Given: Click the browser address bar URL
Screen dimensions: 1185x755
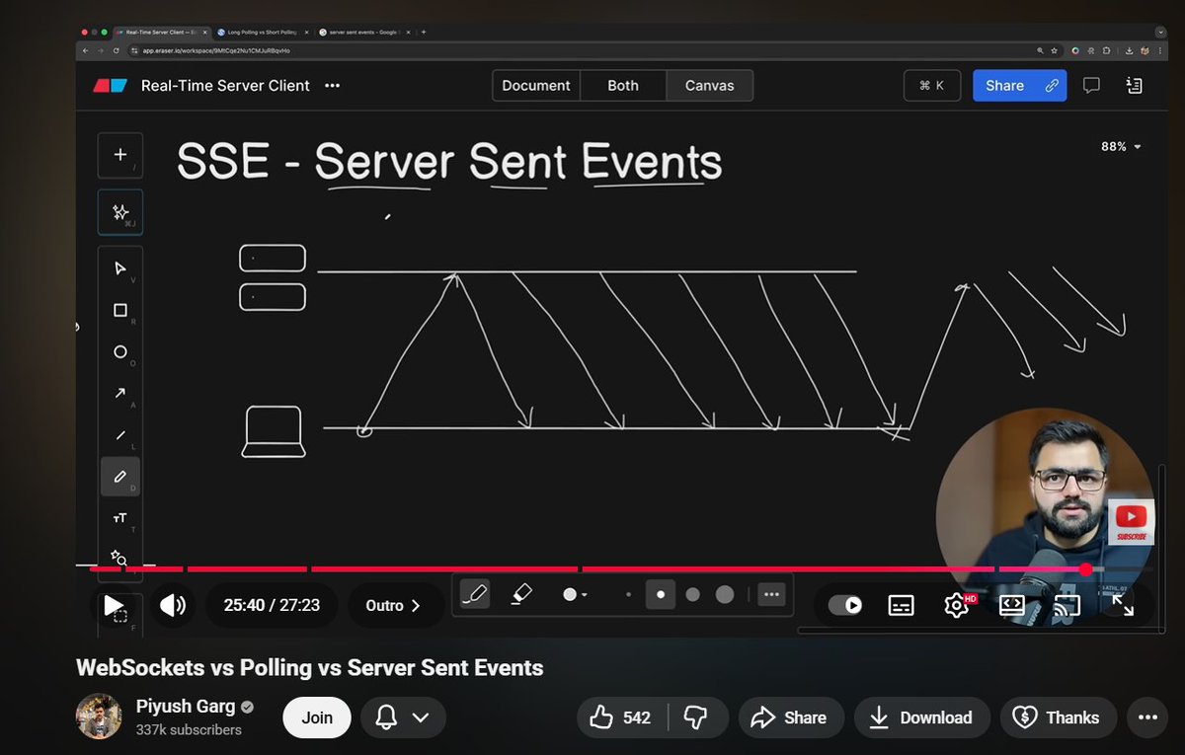Looking at the screenshot, I should click(216, 50).
